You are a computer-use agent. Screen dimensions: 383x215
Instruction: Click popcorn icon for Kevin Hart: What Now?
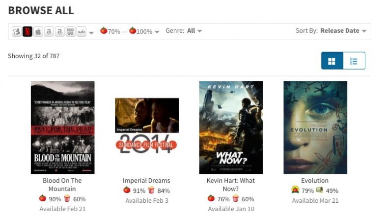(236, 198)
